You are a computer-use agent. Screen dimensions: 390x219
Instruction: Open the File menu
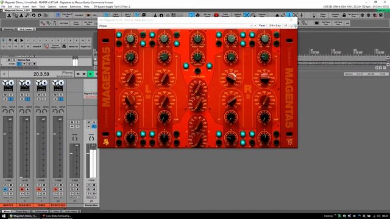(x=3, y=7)
